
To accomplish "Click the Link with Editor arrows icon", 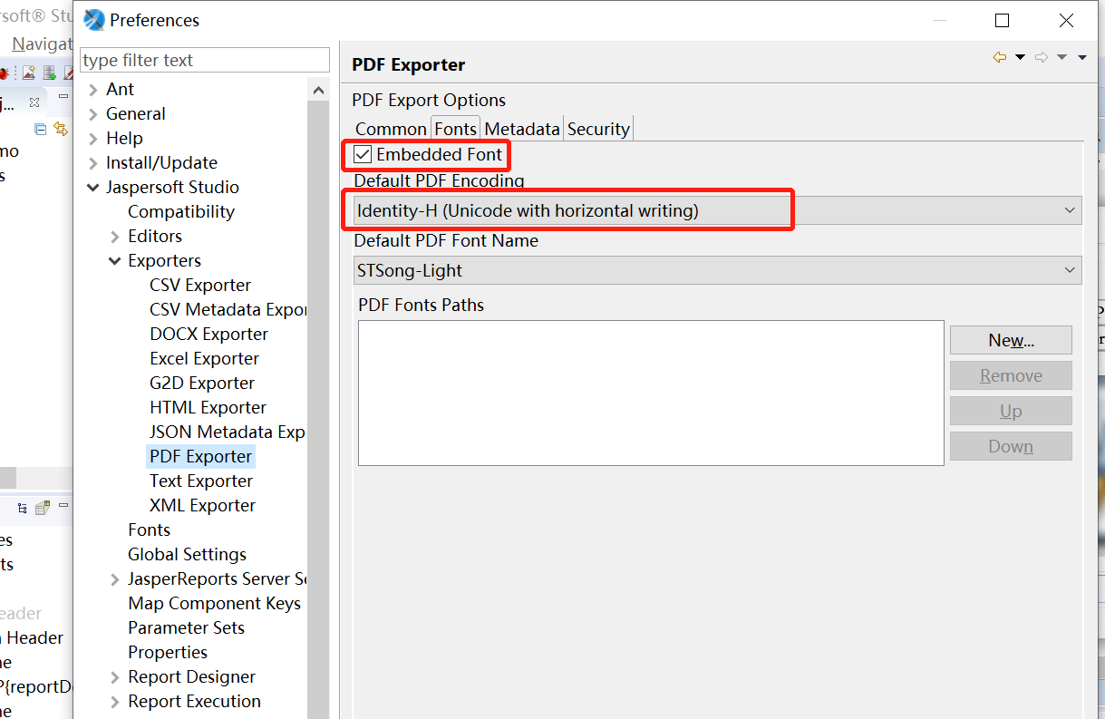I will [61, 129].
